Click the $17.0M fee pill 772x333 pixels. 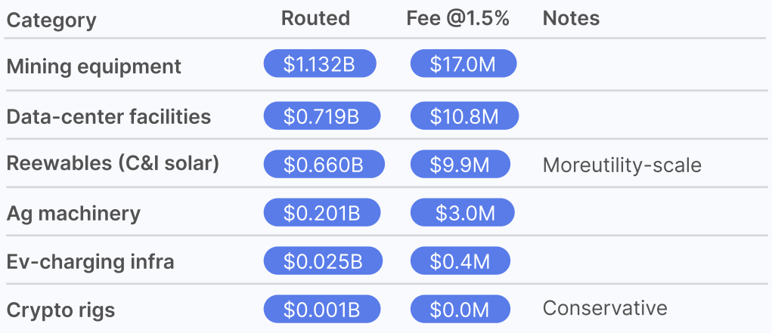[x=463, y=64]
